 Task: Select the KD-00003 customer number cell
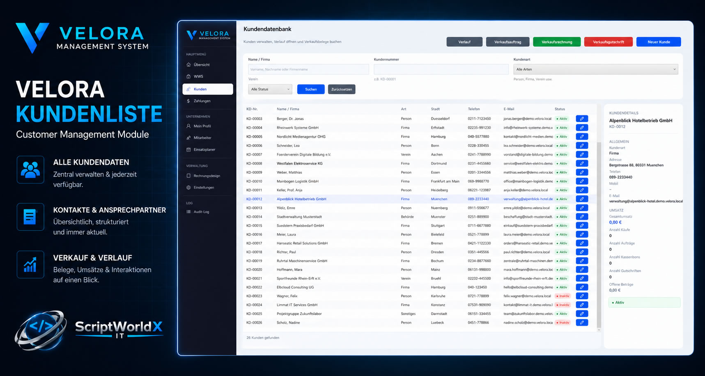tap(254, 119)
